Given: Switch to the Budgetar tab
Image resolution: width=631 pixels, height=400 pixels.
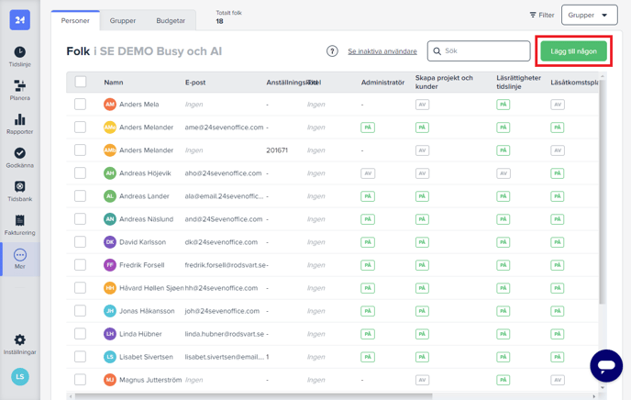Looking at the screenshot, I should 170,20.
